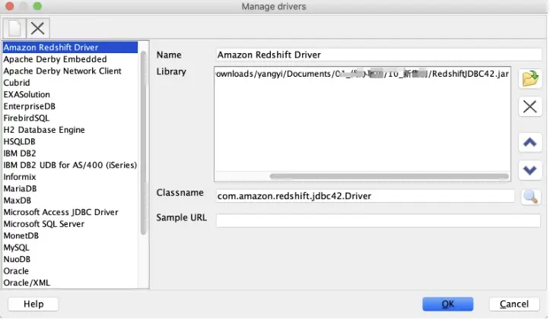Search classname with magnifier icon
The height and width of the screenshot is (319, 550).
(x=530, y=197)
